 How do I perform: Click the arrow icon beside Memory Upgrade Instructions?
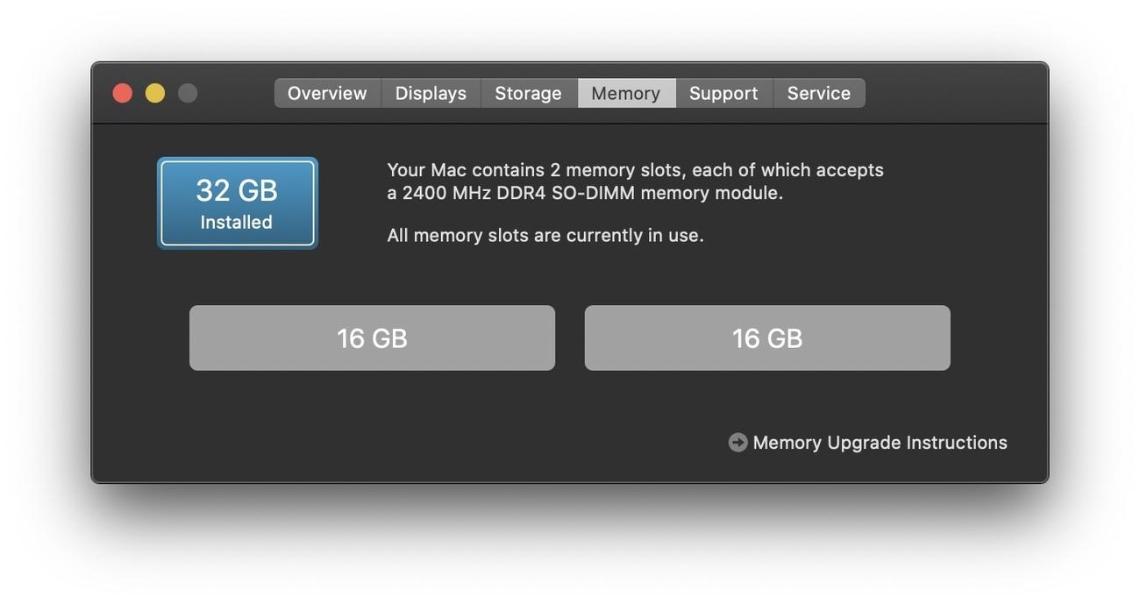[x=737, y=443]
